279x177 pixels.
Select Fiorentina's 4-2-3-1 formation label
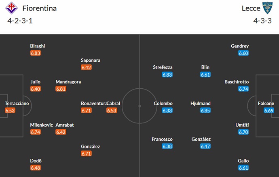20,21
